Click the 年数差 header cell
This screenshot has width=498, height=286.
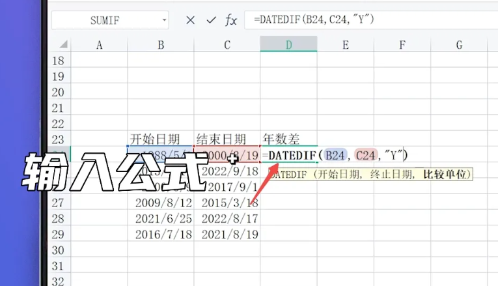click(288, 139)
